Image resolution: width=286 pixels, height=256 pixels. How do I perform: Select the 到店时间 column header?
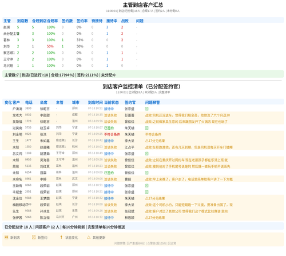click(x=96, y=102)
